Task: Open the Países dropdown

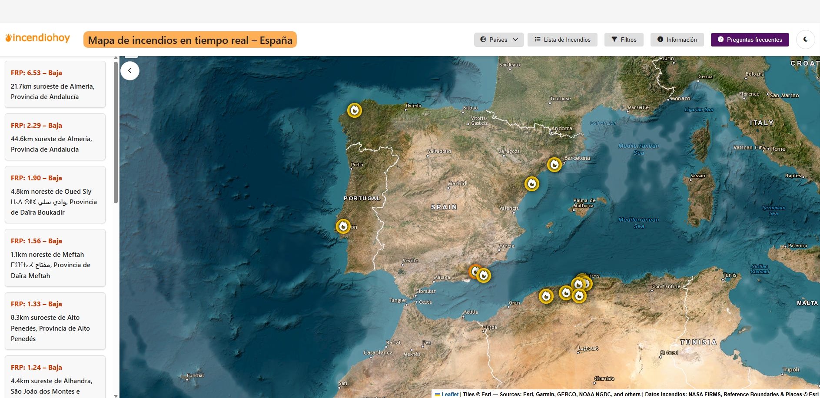Action: 498,40
